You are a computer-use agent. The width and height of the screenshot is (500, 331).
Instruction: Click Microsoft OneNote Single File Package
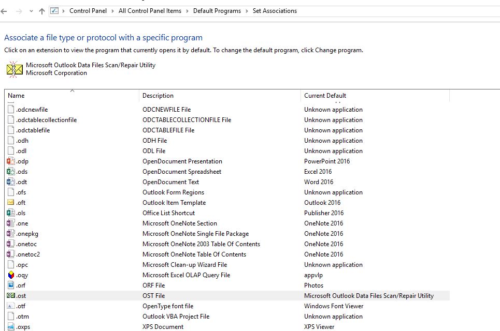195,234
